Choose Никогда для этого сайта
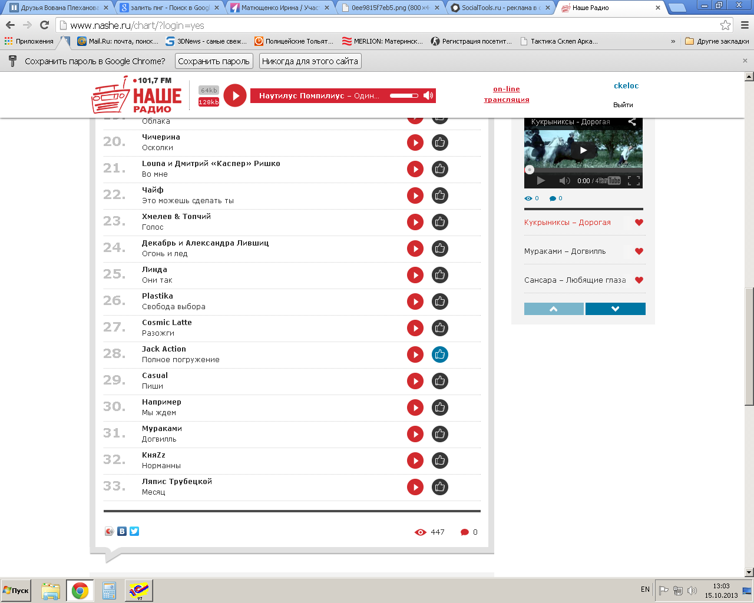The width and height of the screenshot is (754, 603). [310, 61]
